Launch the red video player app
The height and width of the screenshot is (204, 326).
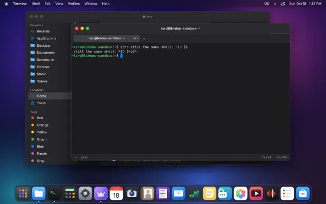pos(256,194)
